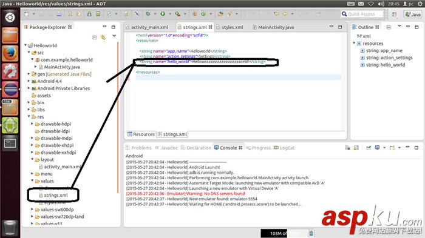Click the heap status memory bar
425x238 pixels.
(284, 233)
